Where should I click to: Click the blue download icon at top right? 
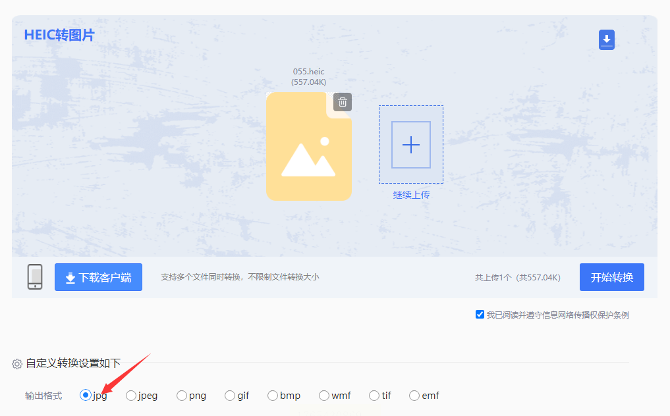coord(606,39)
